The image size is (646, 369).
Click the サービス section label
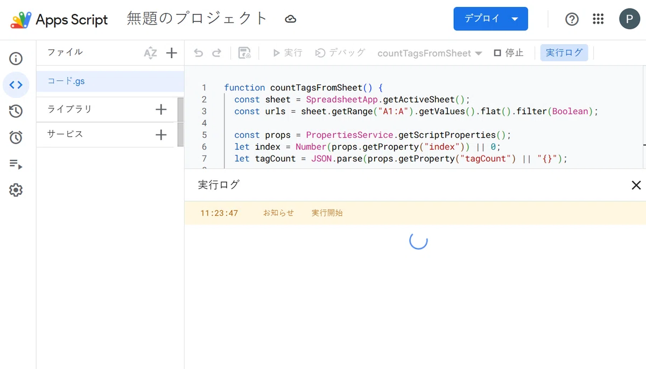point(65,134)
